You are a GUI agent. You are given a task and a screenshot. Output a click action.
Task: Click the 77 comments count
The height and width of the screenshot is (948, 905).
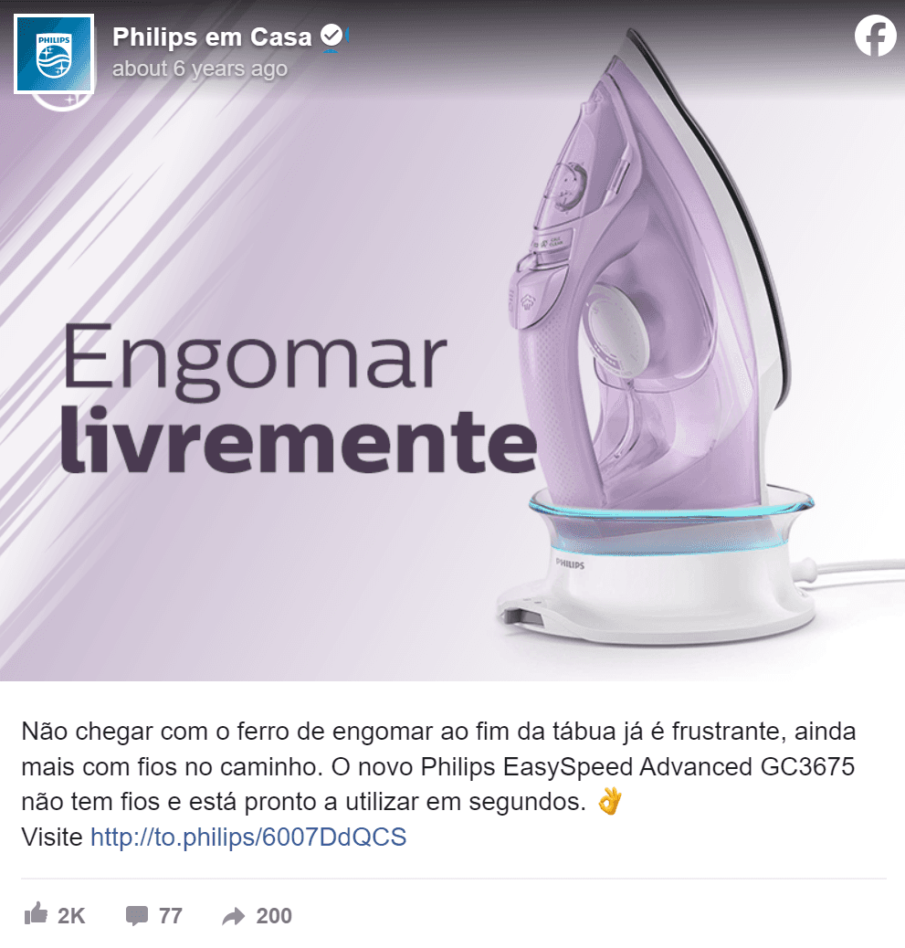[171, 916]
